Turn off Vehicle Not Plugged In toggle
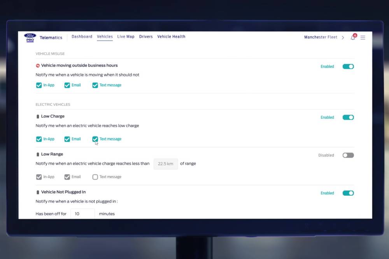This screenshot has height=259, width=389. click(x=348, y=193)
